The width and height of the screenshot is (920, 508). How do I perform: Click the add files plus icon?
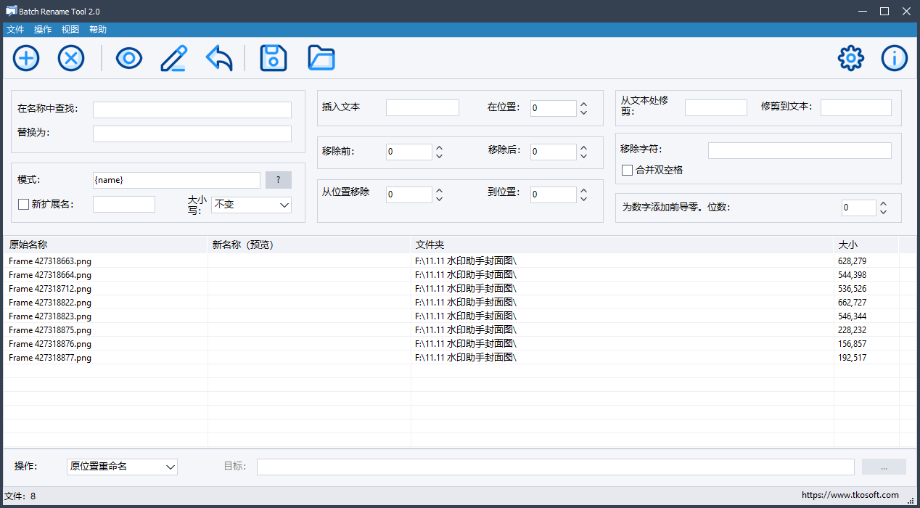click(26, 58)
